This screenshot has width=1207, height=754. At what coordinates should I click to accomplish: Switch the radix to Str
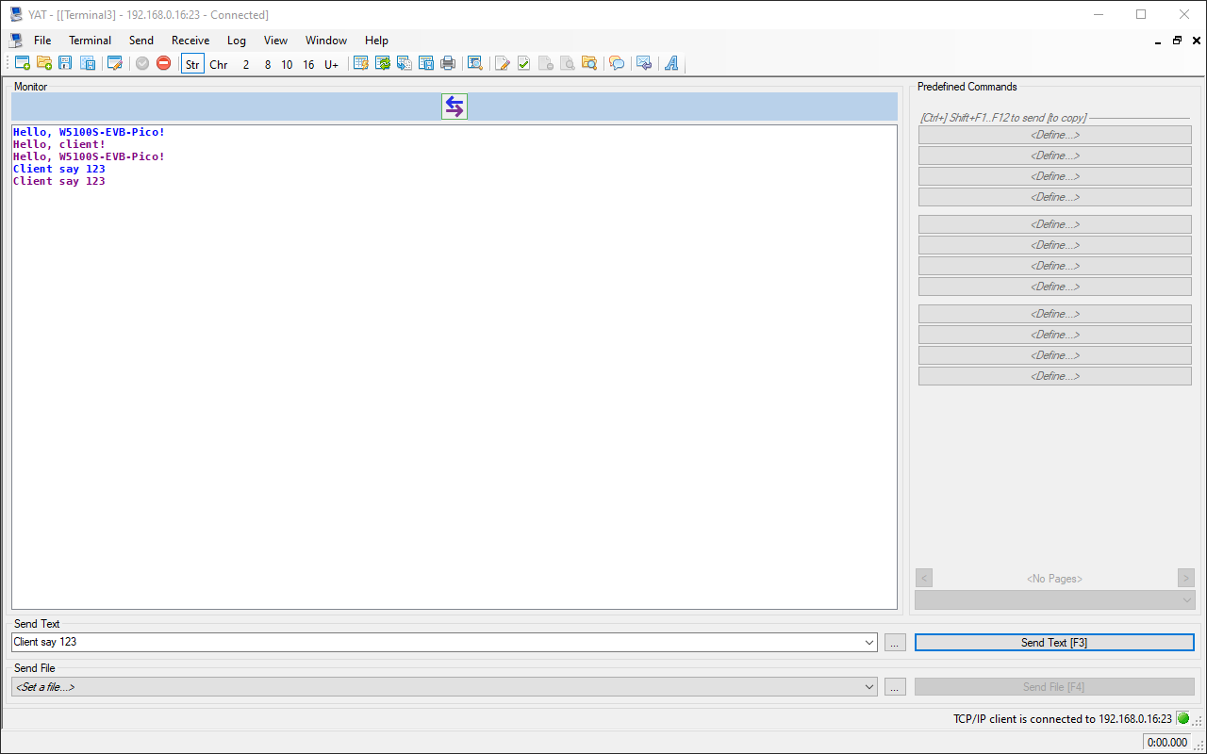pos(192,64)
